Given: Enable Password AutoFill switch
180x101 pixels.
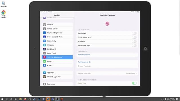Looking at the screenshot, I should (134, 45).
